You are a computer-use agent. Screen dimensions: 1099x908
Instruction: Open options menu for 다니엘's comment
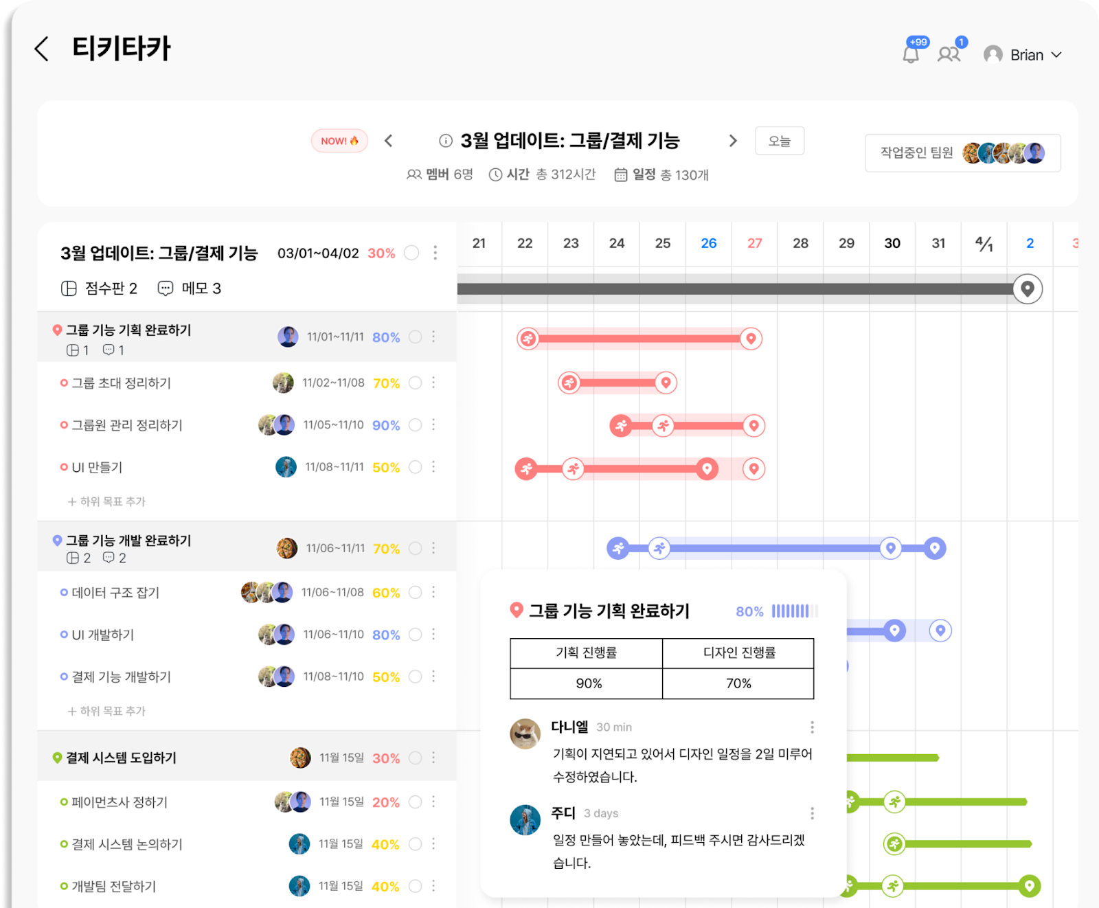click(812, 727)
